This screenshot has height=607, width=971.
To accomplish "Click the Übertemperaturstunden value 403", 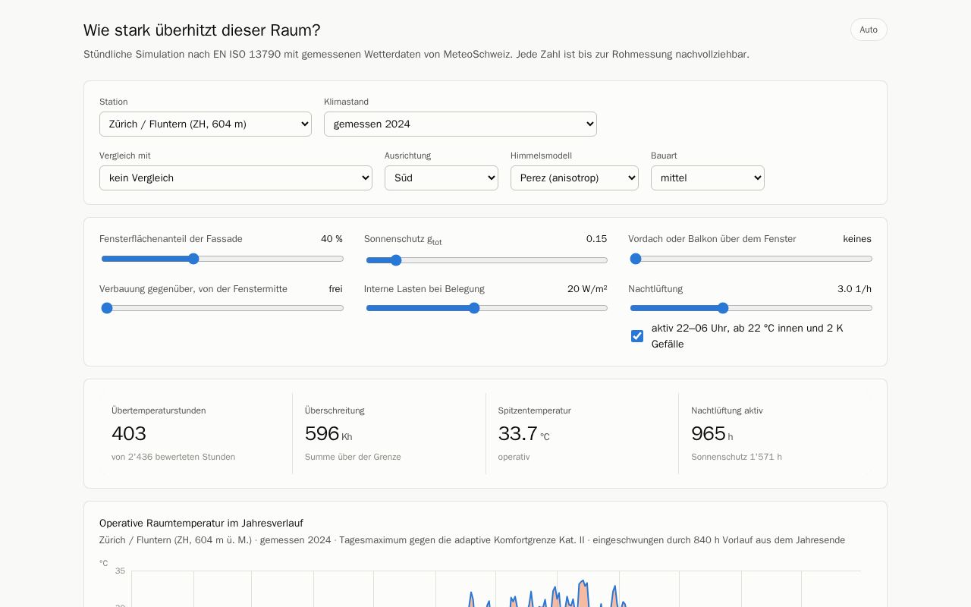I will pos(129,434).
